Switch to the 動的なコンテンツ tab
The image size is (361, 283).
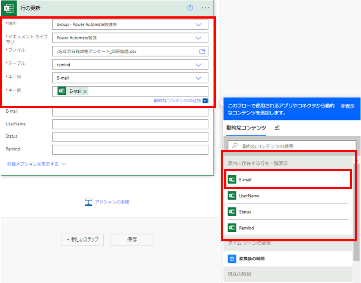(x=246, y=128)
